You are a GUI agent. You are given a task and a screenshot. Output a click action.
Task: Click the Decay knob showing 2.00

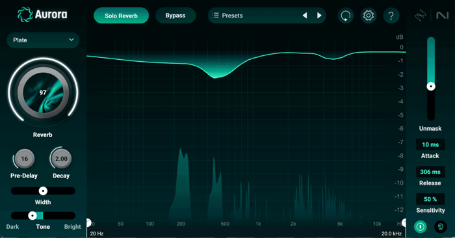tap(61, 159)
